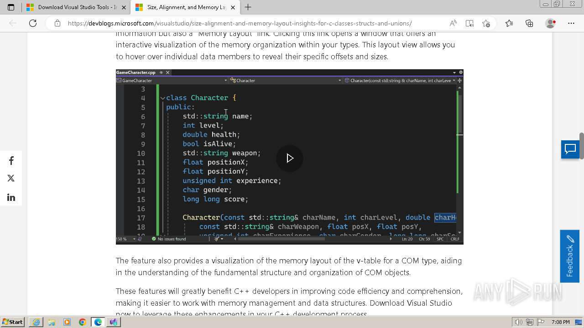Open File Explorer from taskbar
584x328 pixels.
coord(52,322)
